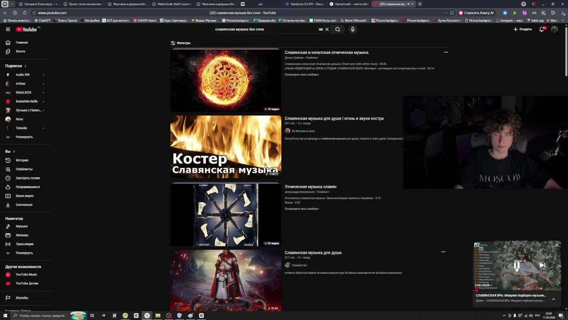Open more options for Славянская и кельтская video

click(446, 52)
